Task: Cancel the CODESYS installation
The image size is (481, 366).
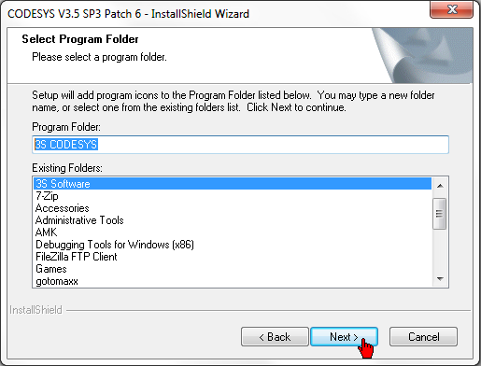Action: coord(423,337)
